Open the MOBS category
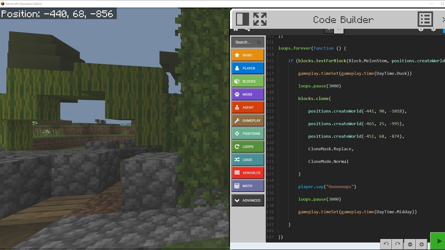This screenshot has width=445, height=250. coord(248,94)
